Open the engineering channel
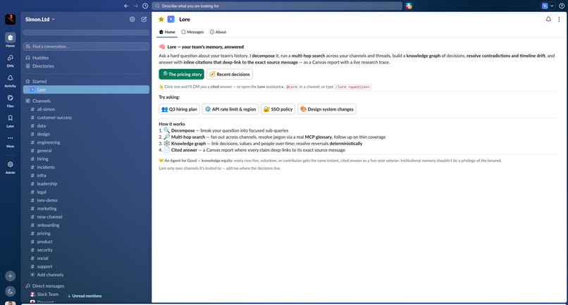This screenshot has height=305, width=568. click(x=86, y=142)
